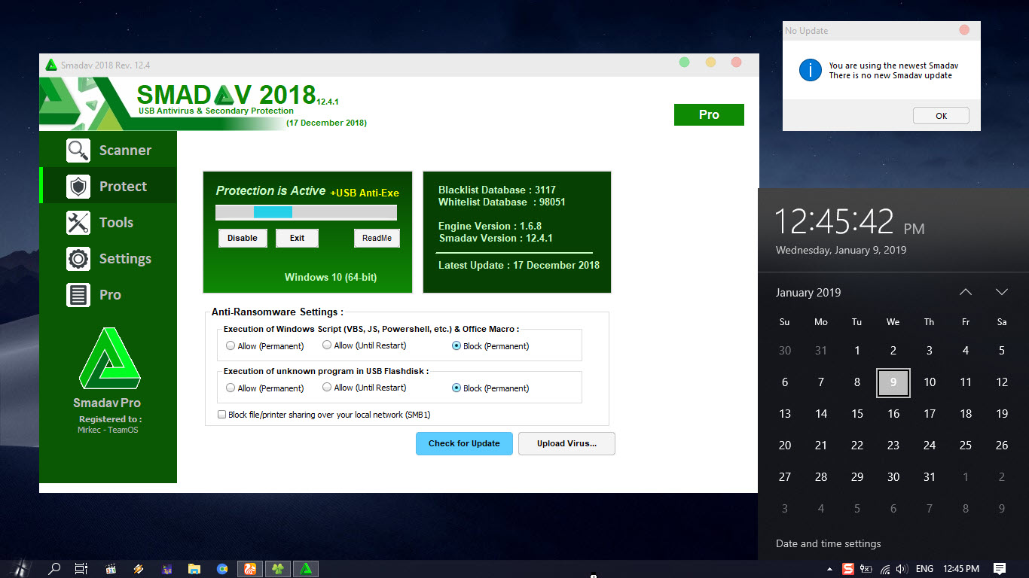This screenshot has width=1029, height=578.
Task: Open Pro tab label in sidebar
Action: (x=110, y=295)
